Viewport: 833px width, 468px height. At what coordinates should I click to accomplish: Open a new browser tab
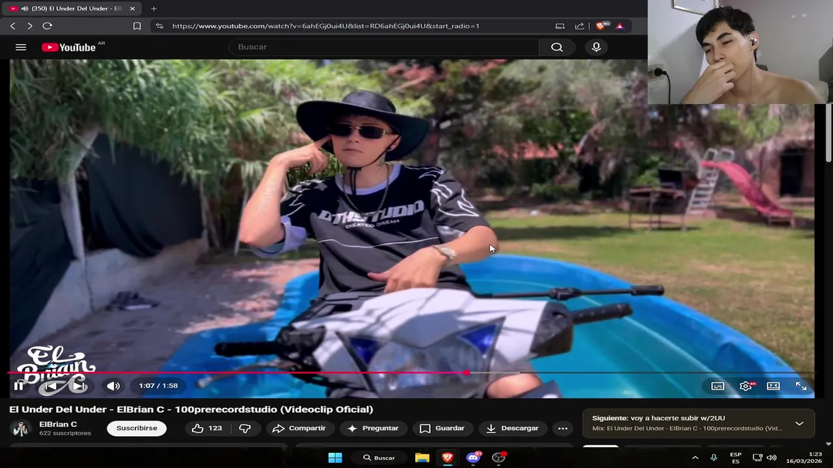(154, 8)
